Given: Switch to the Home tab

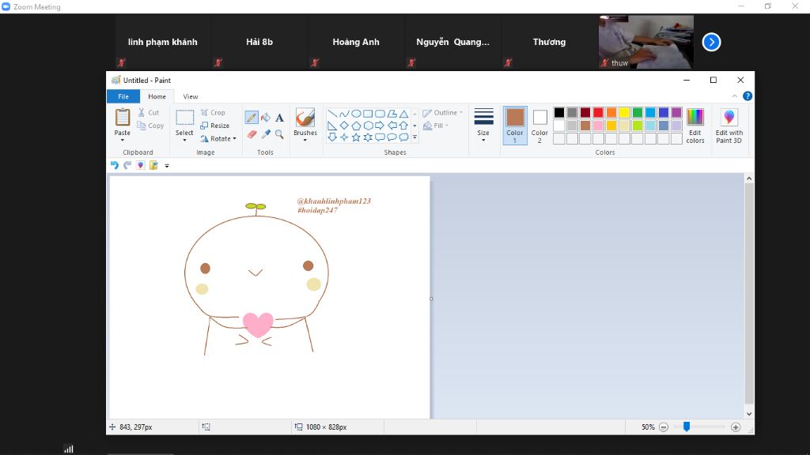Looking at the screenshot, I should pos(157,96).
